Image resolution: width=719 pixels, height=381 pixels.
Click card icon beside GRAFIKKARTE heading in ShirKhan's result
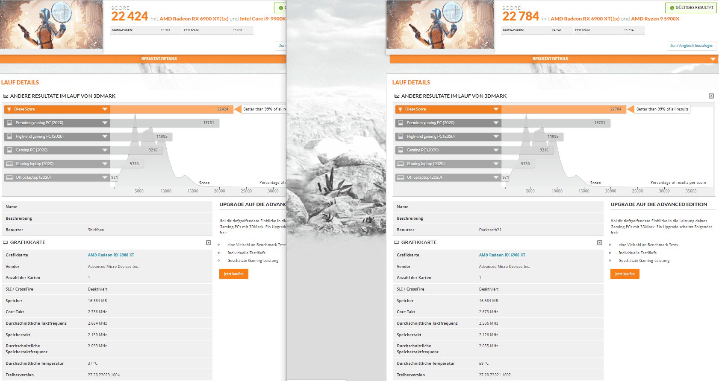pos(6,242)
